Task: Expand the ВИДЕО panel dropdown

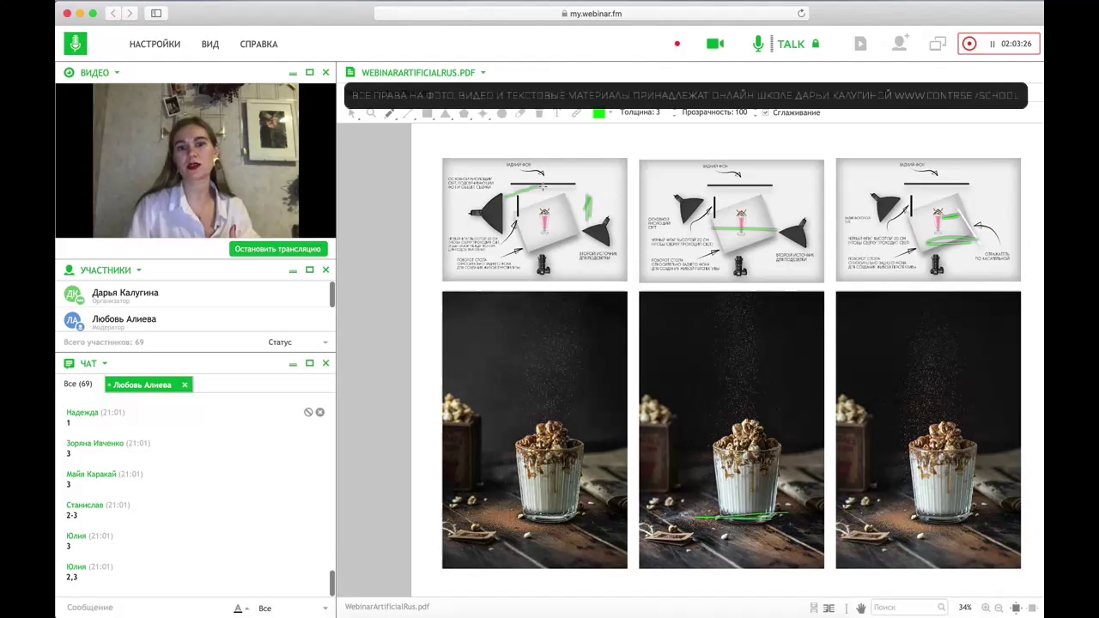Action: [x=117, y=73]
